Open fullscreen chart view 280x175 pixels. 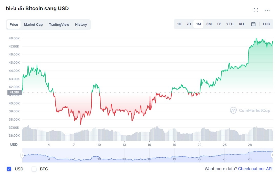[x=256, y=10]
